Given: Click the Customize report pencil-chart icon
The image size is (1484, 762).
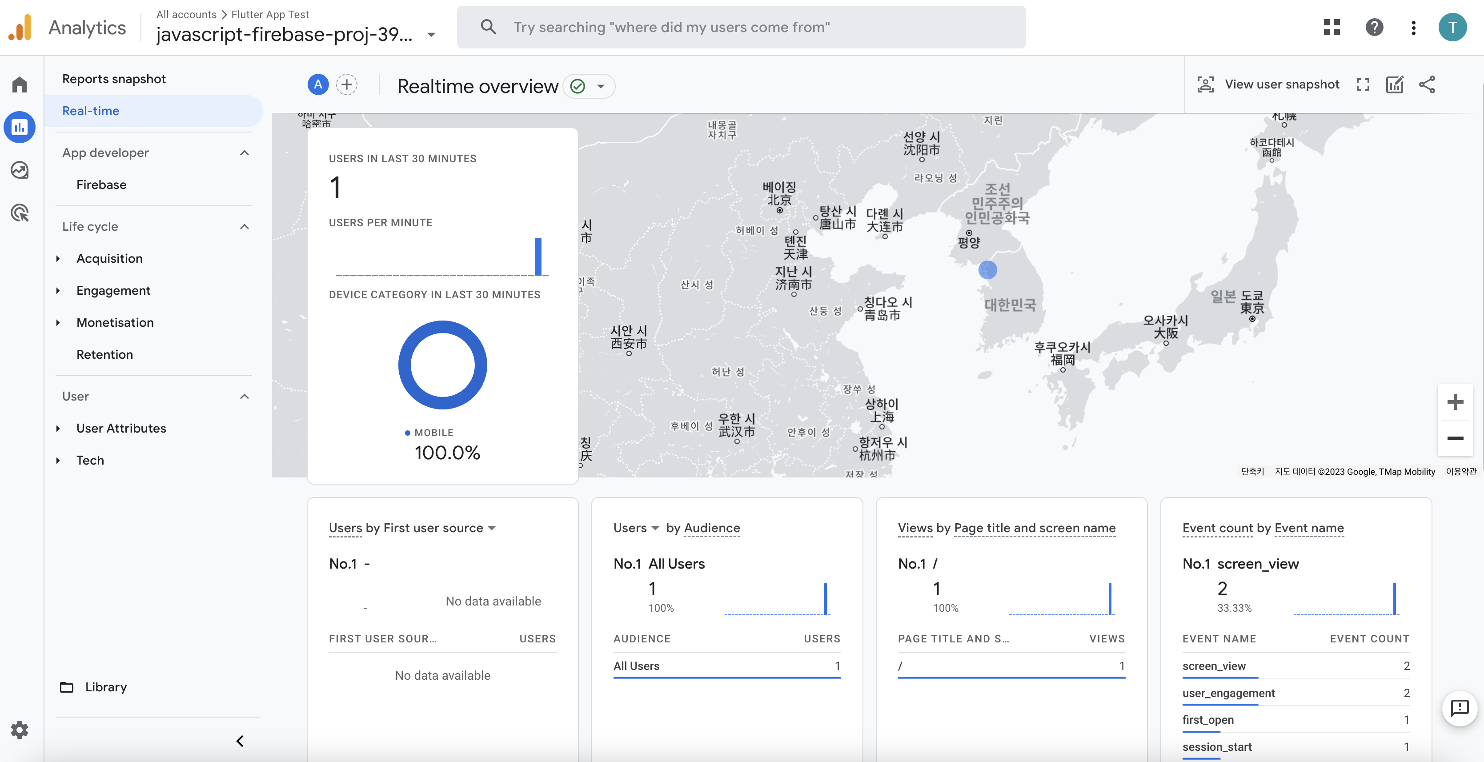Looking at the screenshot, I should coord(1394,84).
